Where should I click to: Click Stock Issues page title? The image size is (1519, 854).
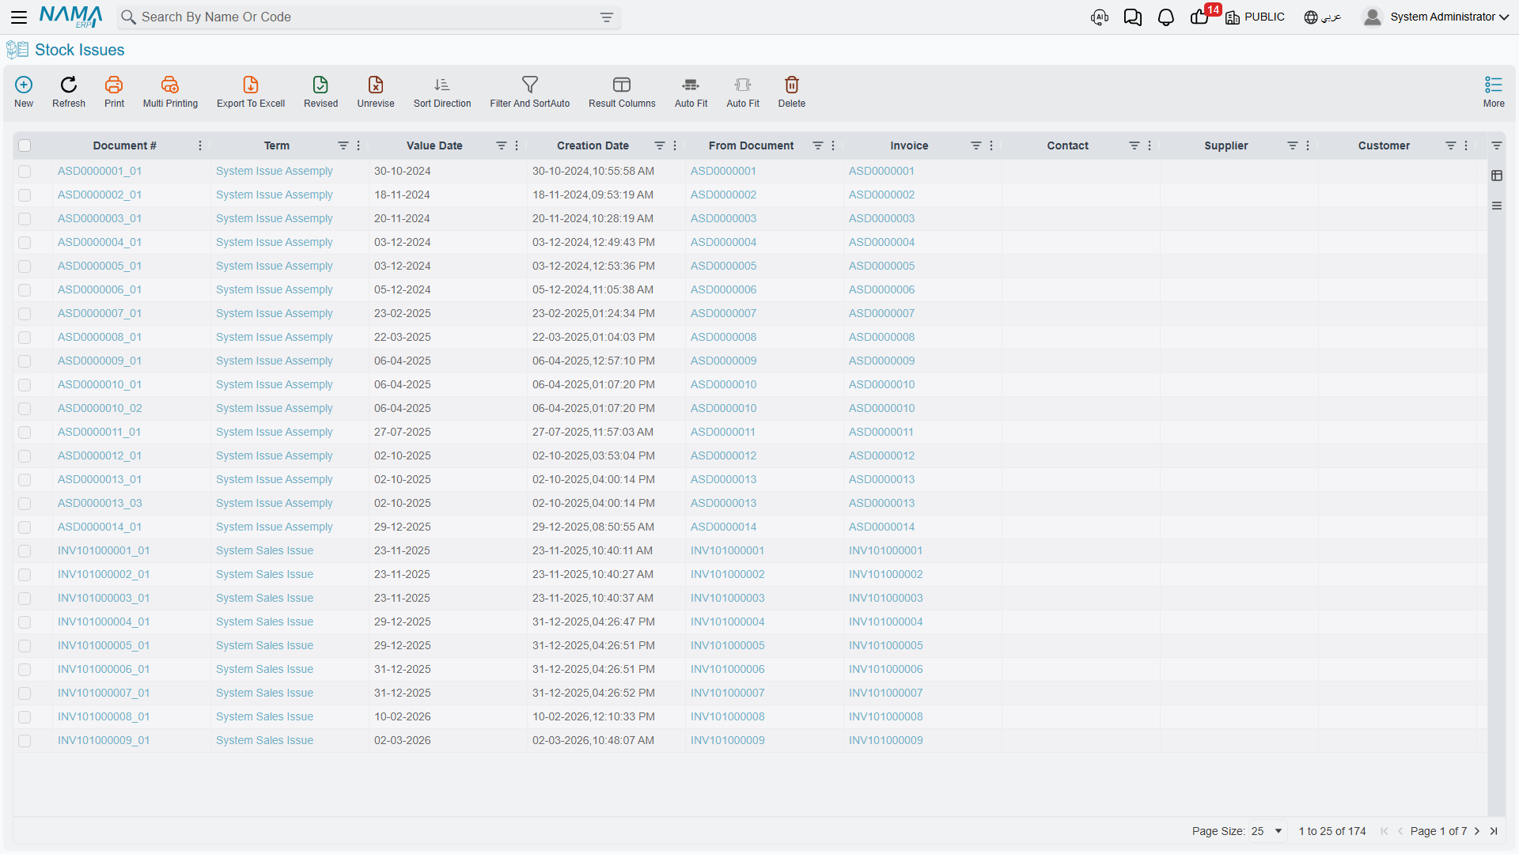point(79,50)
